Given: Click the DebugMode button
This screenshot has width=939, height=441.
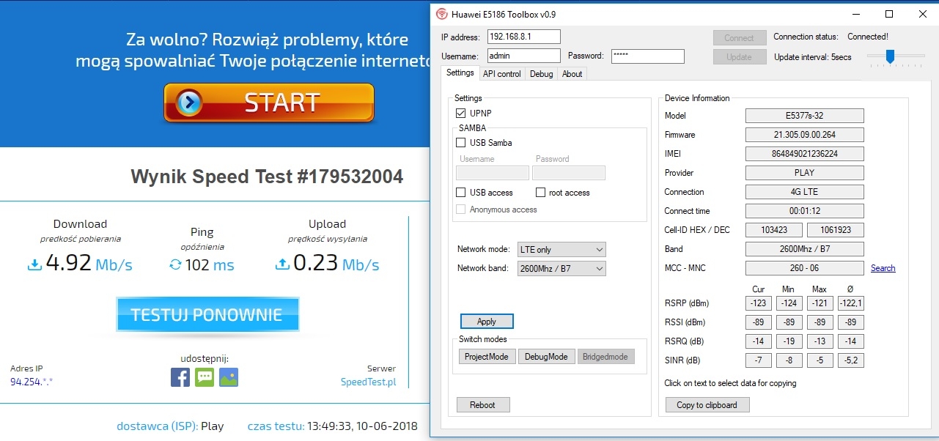Looking at the screenshot, I should 547,357.
